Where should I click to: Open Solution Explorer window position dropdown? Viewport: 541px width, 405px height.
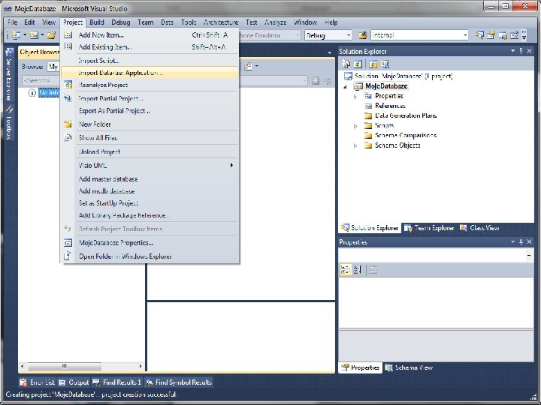point(512,51)
